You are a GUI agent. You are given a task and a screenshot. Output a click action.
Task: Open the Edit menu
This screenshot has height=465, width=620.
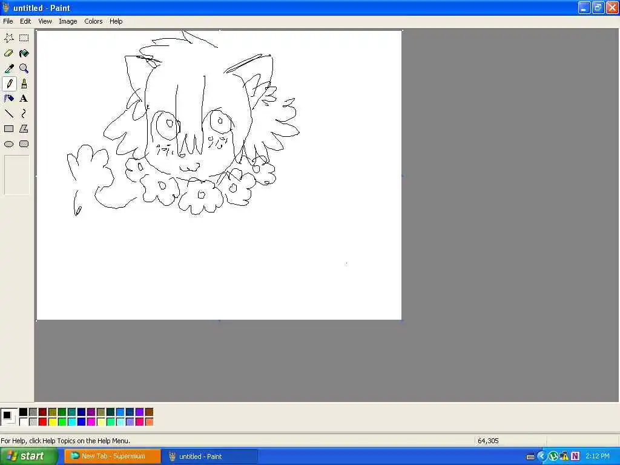point(25,21)
